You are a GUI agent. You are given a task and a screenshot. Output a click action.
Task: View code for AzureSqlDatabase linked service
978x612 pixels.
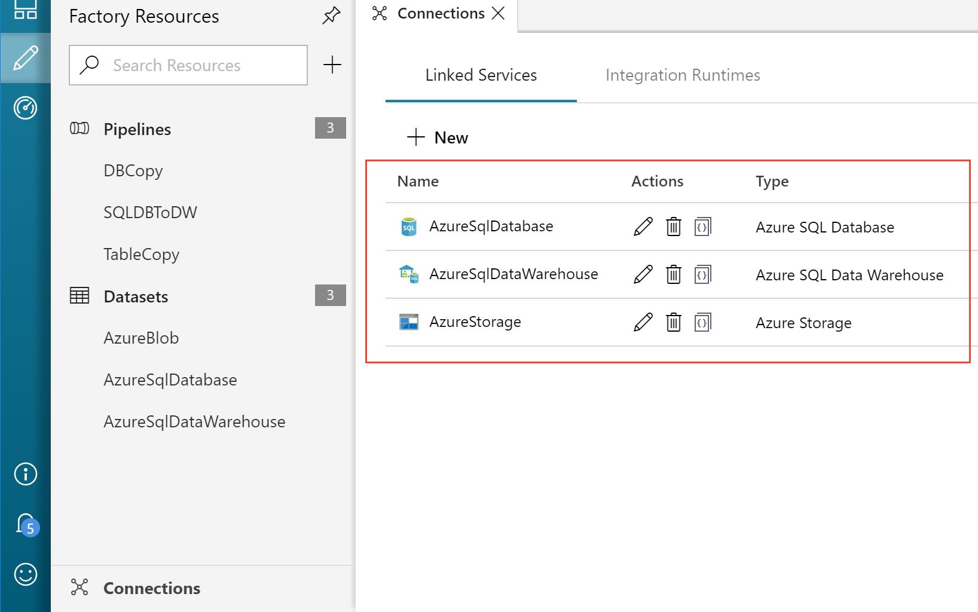coord(702,227)
